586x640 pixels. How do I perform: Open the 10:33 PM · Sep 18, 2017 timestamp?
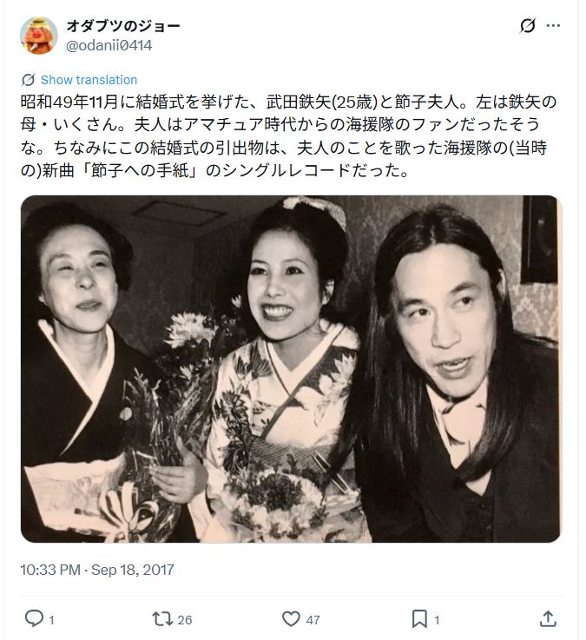[x=97, y=570]
